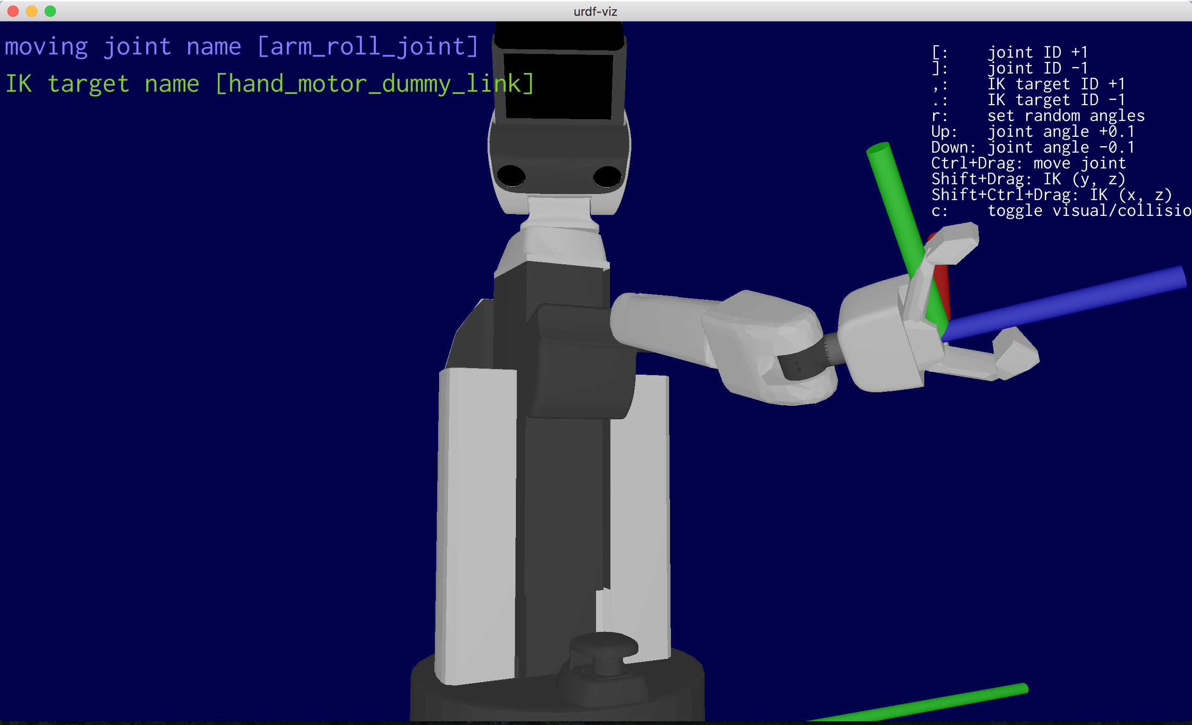Click the green fullscreen window button
This screenshot has width=1192, height=725.
click(x=50, y=11)
